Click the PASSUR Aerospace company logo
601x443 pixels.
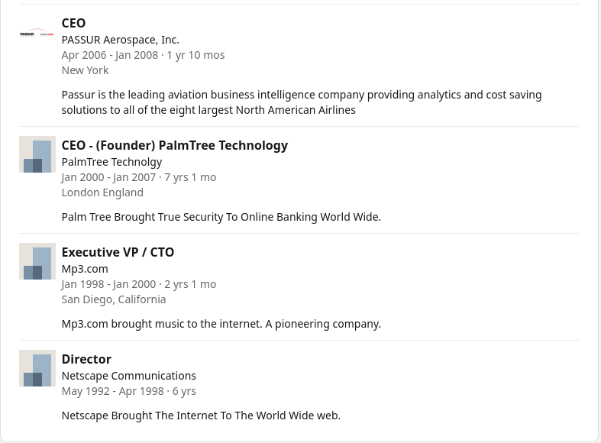click(x=37, y=34)
